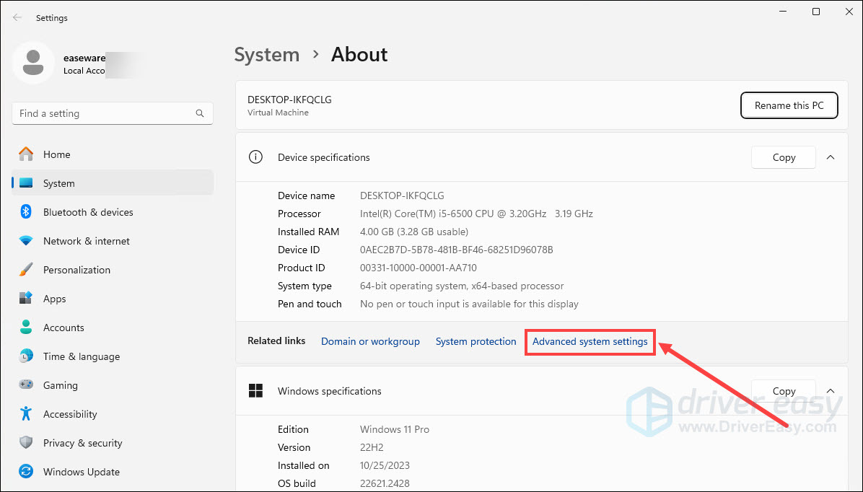
Task: Click the Pen and touch value text
Action: [469, 304]
